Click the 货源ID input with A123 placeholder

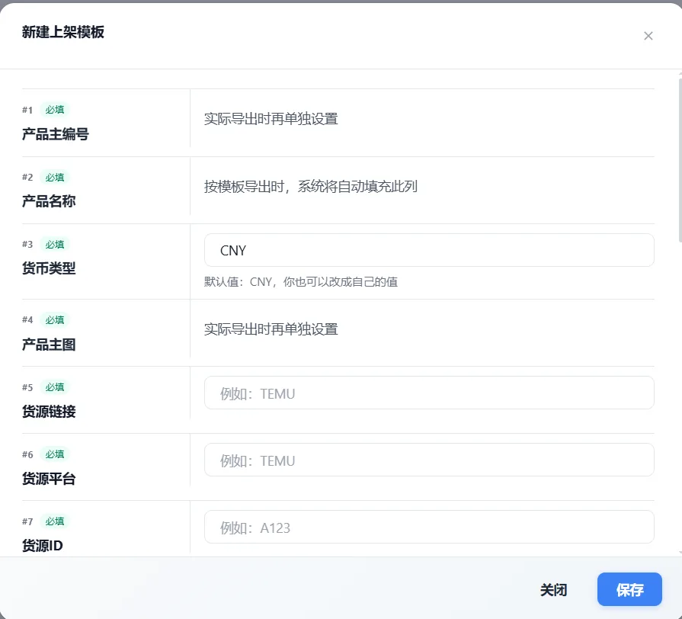(x=428, y=528)
